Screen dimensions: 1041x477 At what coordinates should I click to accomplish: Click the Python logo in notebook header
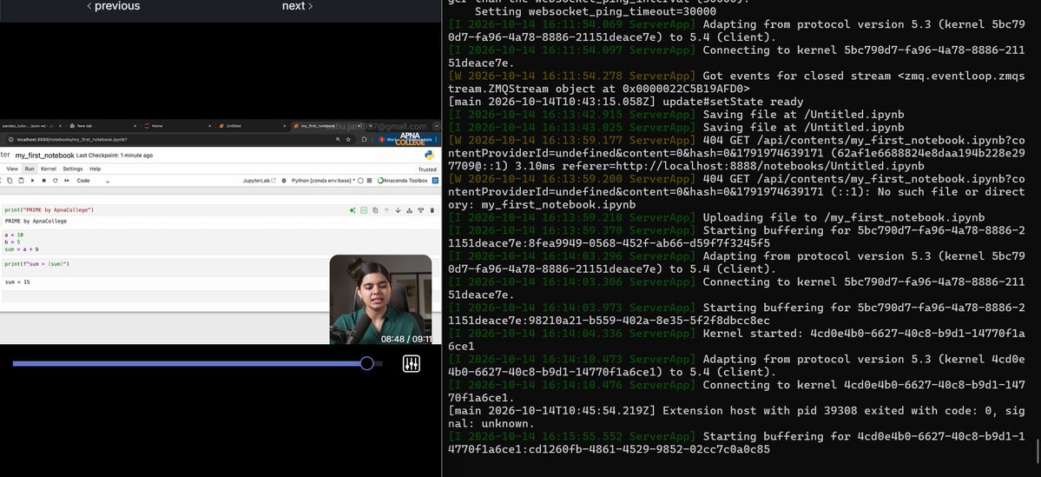[430, 156]
